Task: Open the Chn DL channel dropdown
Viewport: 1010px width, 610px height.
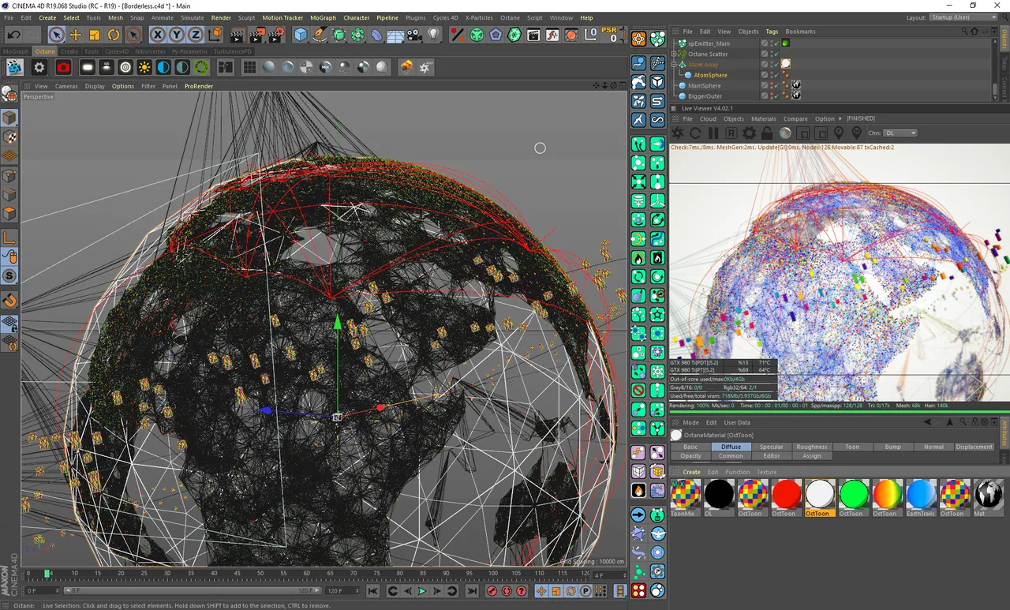Action: (900, 133)
